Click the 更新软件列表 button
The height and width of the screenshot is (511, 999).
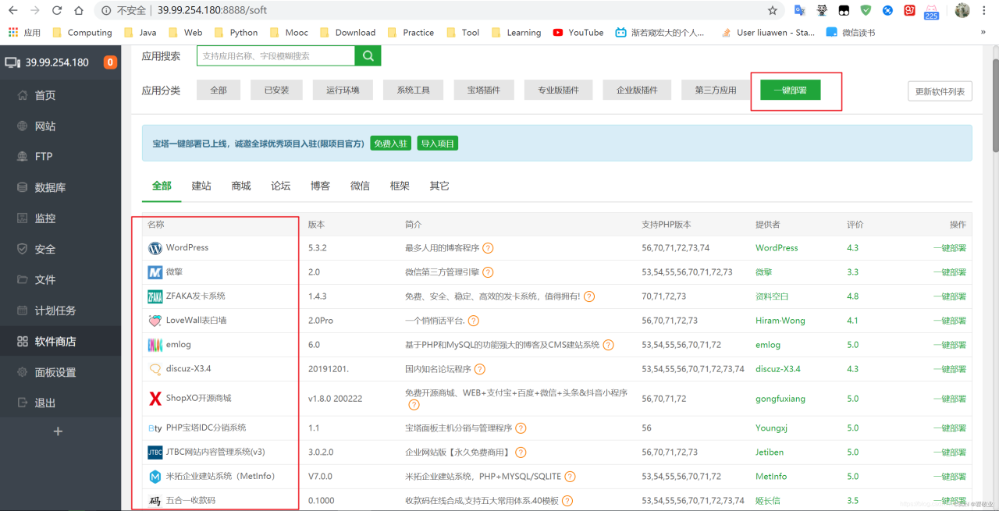click(x=940, y=91)
